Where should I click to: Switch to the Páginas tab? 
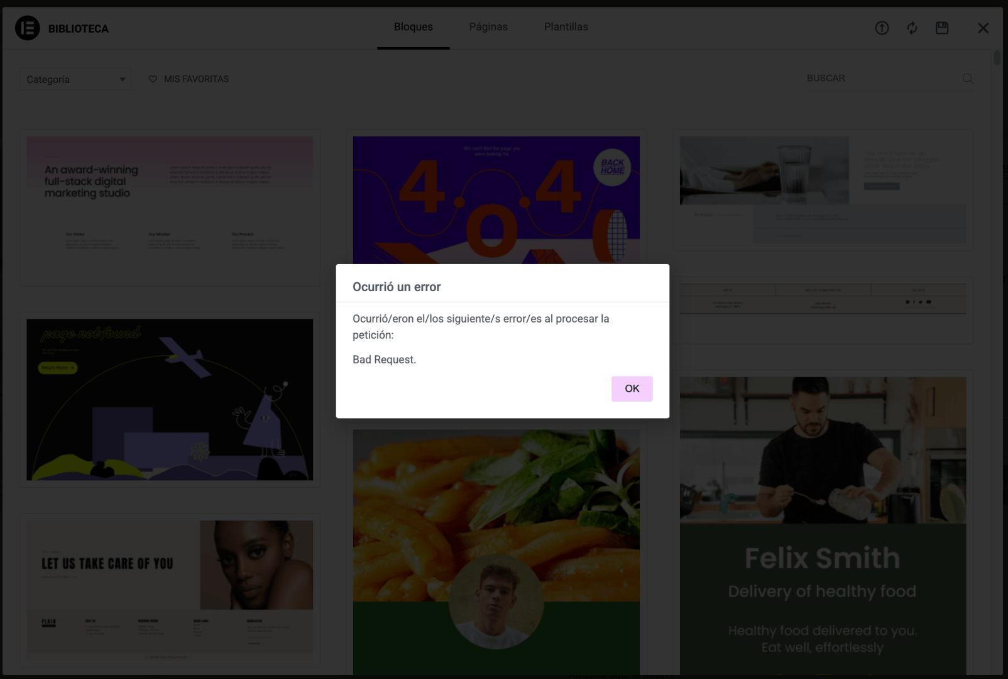point(488,27)
